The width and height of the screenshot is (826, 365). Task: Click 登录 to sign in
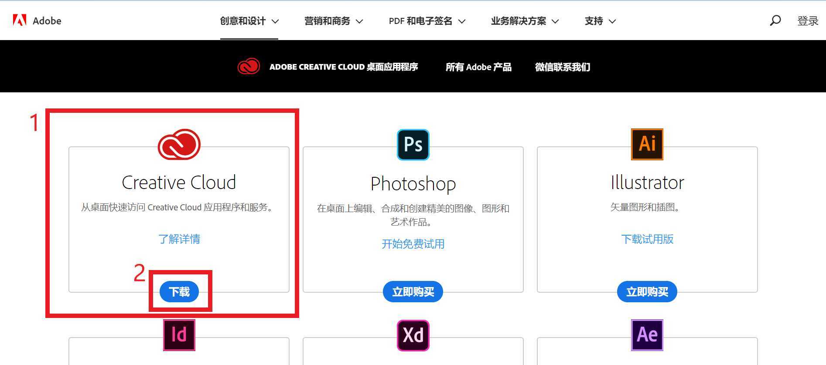click(x=808, y=21)
